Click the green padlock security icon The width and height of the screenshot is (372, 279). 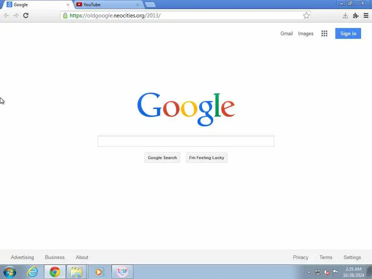65,15
